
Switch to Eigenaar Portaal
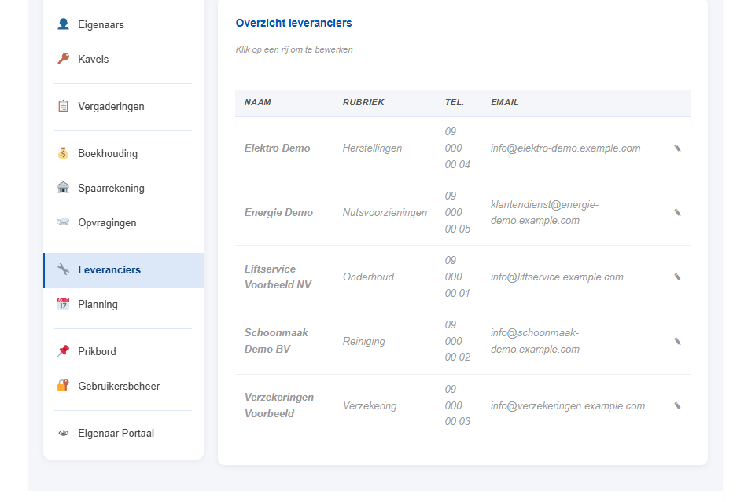[123, 434]
